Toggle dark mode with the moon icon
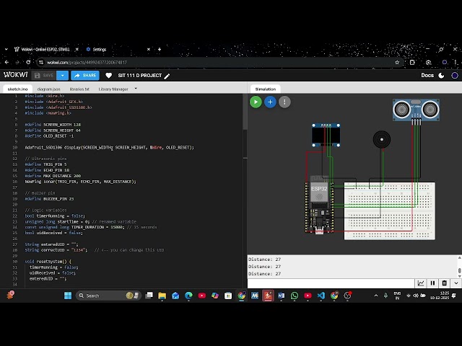This screenshot has width=462, height=346. click(x=441, y=76)
